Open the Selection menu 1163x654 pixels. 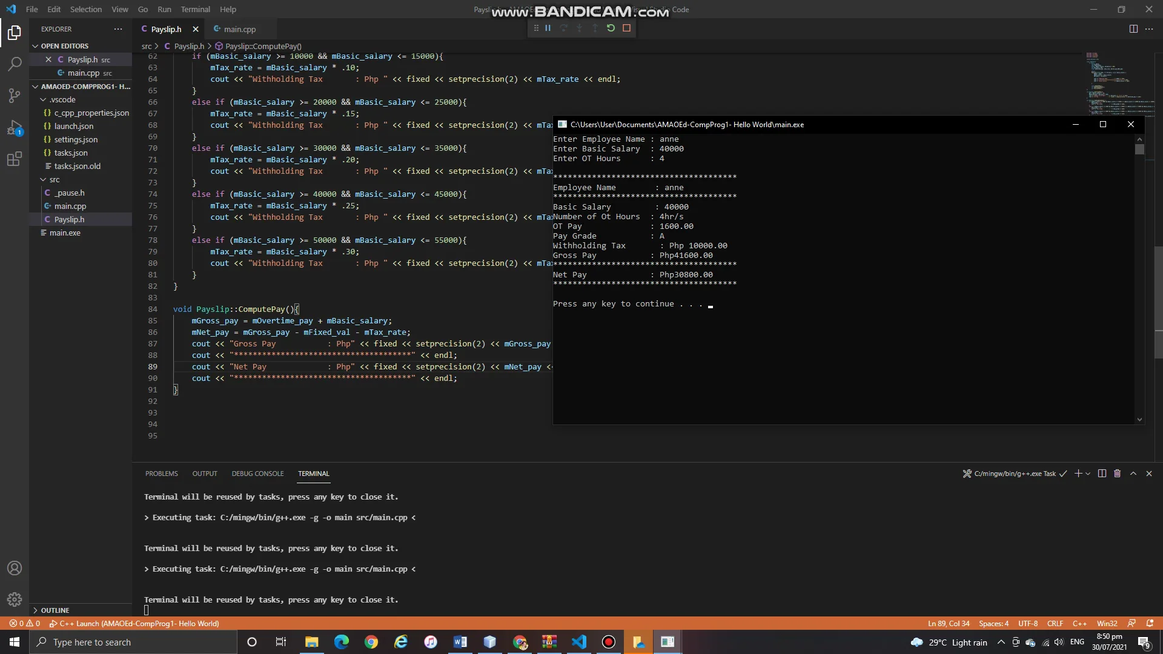tap(86, 9)
